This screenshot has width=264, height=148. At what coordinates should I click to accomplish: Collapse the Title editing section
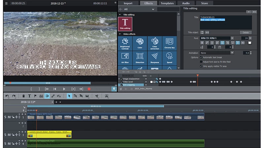tap(120, 14)
